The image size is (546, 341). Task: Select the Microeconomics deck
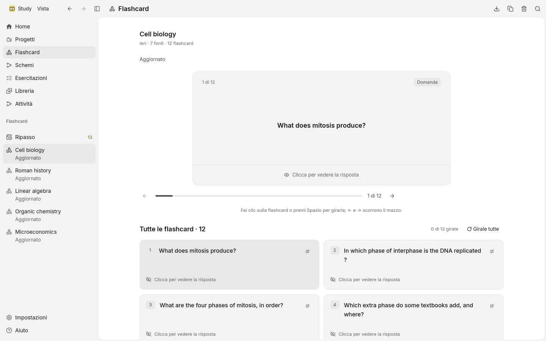coord(49,236)
